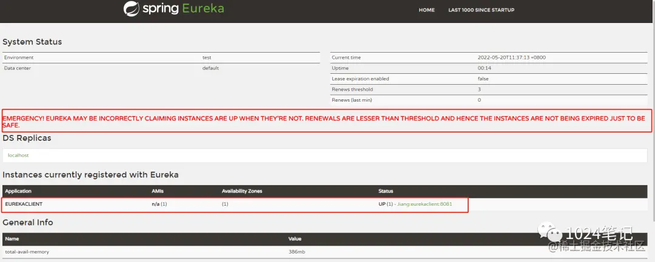Image resolution: width=655 pixels, height=262 pixels.
Task: Click the Renews threshold value 3
Action: pyautogui.click(x=479, y=89)
